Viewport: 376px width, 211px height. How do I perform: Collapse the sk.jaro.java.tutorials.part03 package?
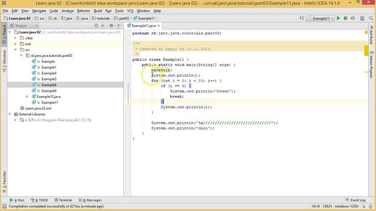pos(21,56)
